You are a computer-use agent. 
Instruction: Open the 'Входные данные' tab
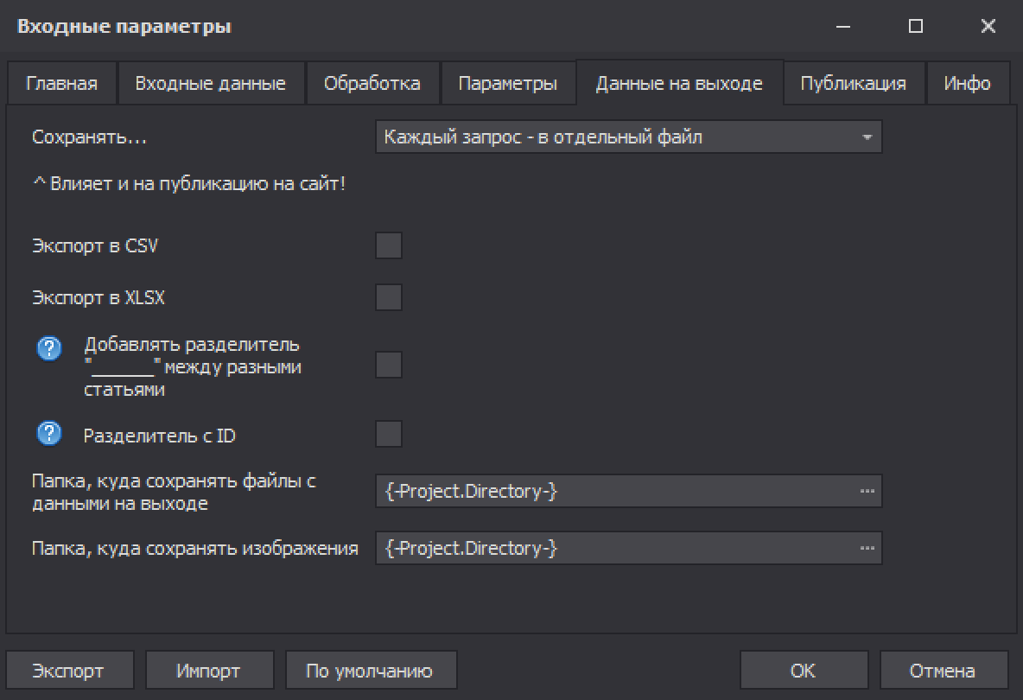click(x=210, y=84)
